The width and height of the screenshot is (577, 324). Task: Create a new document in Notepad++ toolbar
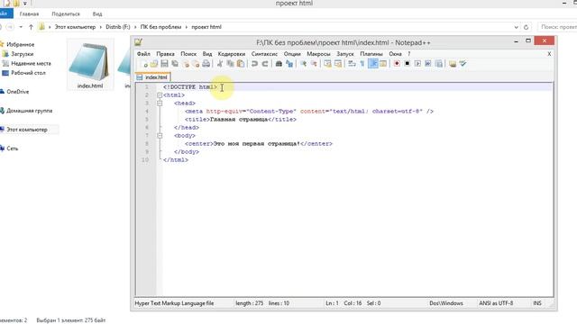click(144, 64)
